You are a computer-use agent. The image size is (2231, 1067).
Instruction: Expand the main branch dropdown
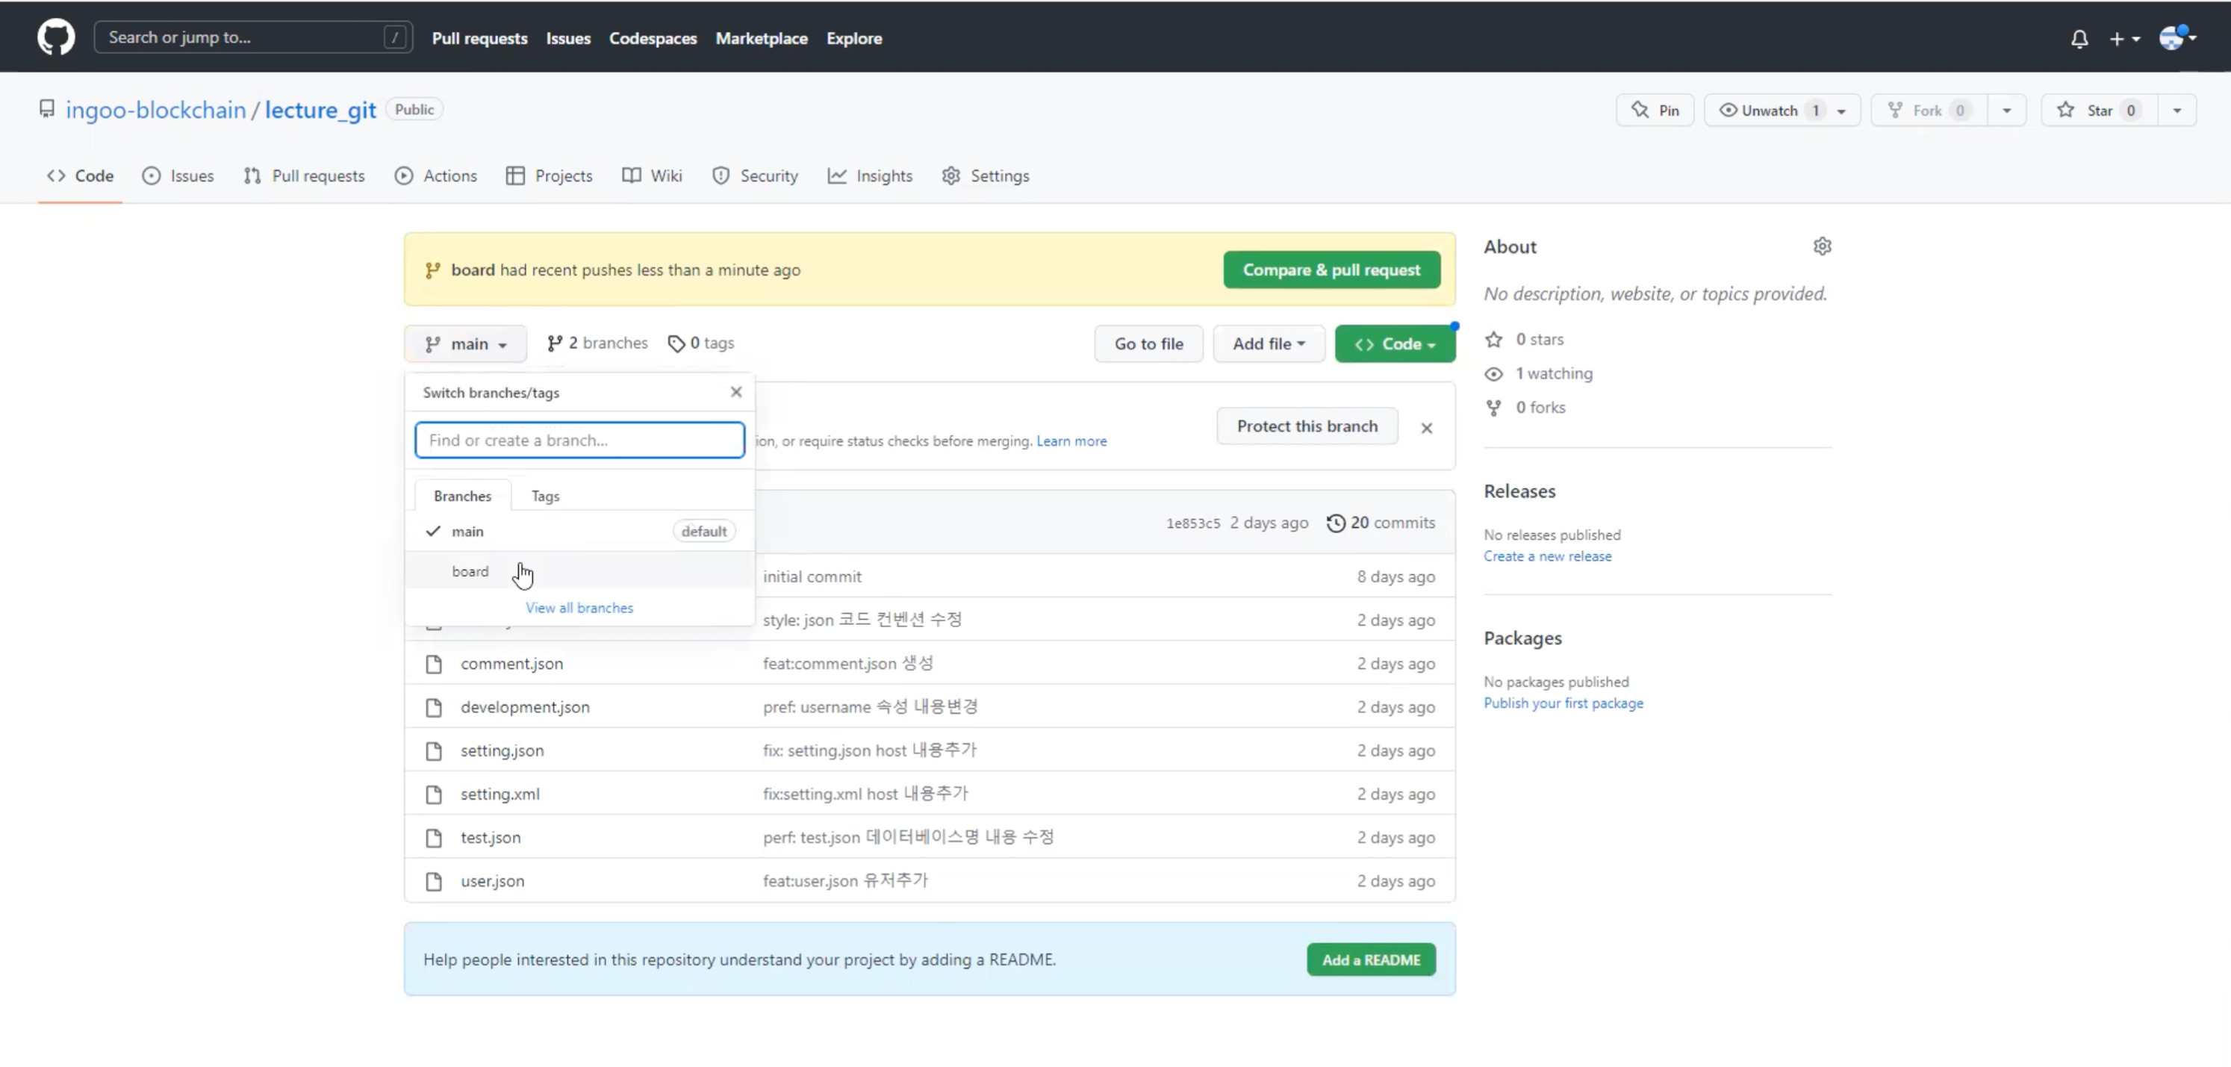(x=465, y=343)
